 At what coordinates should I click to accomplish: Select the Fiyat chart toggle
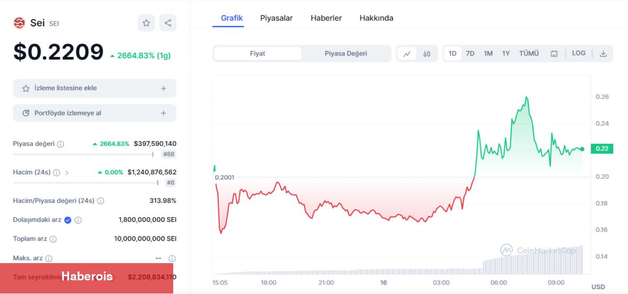tap(257, 53)
